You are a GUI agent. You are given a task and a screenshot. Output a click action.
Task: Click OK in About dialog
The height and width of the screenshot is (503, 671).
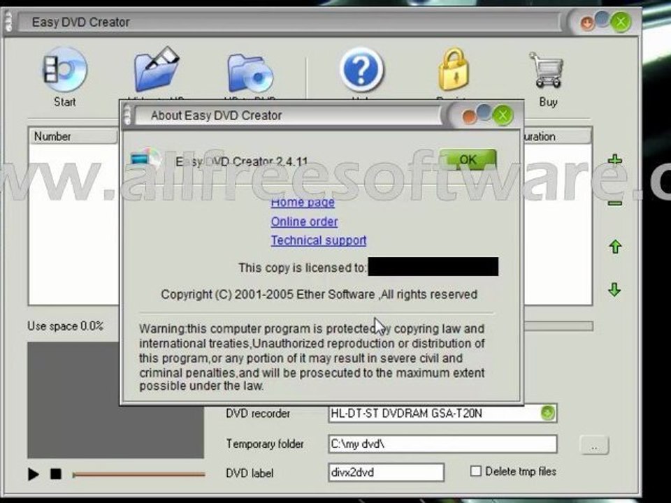click(468, 159)
